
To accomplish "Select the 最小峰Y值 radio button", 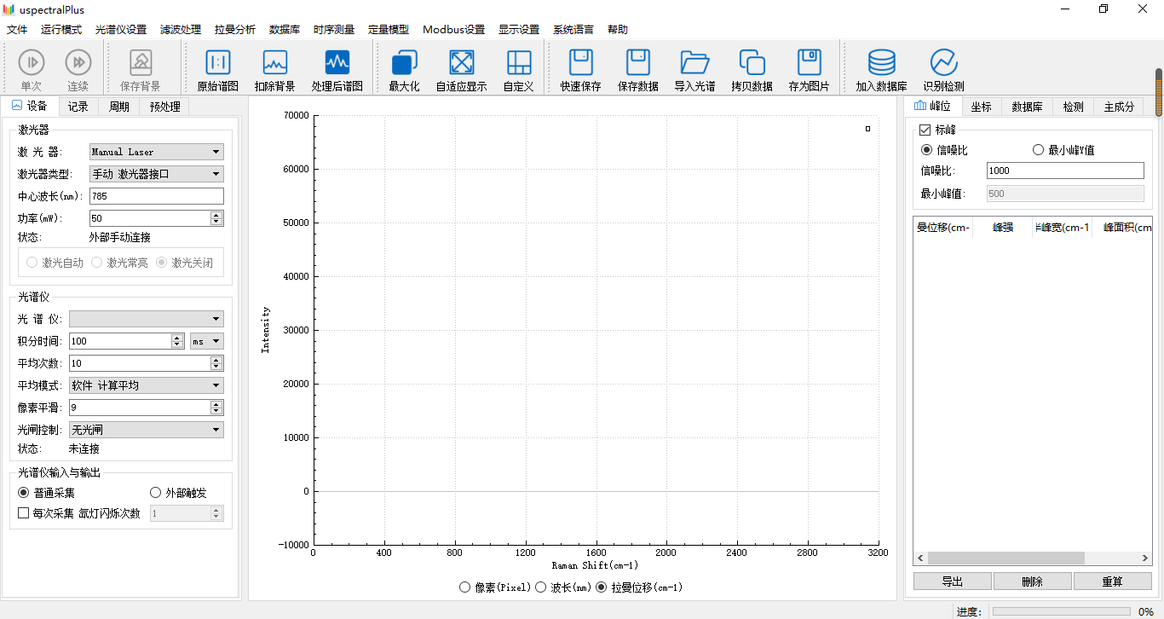I will tap(1038, 150).
